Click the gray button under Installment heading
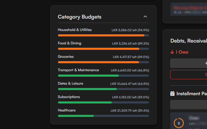 click(x=189, y=105)
